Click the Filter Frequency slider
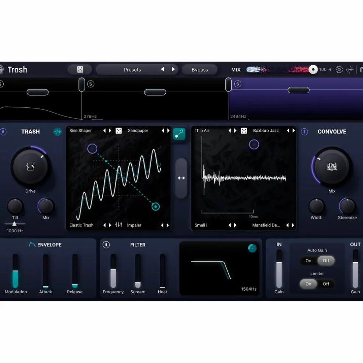 click(x=113, y=271)
